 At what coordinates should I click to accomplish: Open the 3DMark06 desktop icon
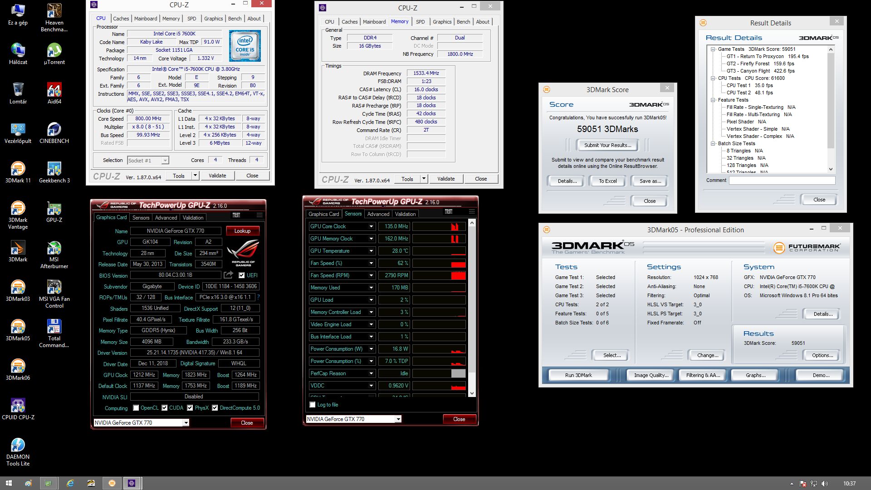[18, 370]
